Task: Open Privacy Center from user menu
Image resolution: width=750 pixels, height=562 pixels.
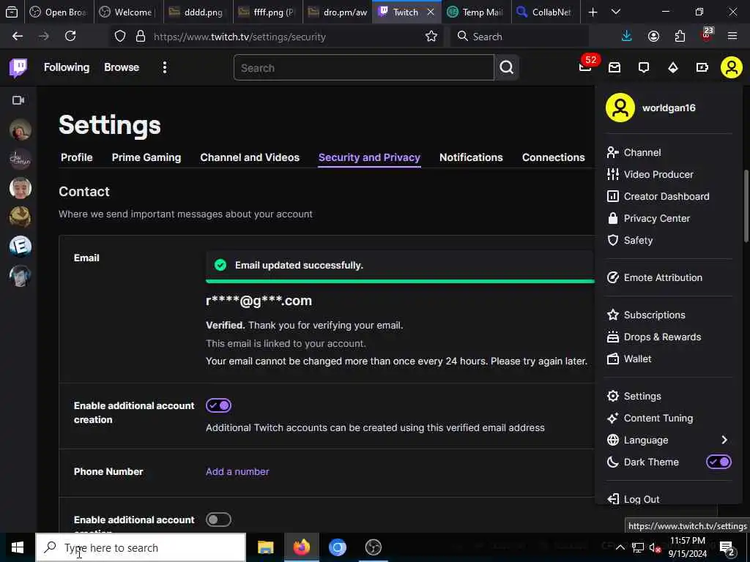Action: (x=668, y=218)
